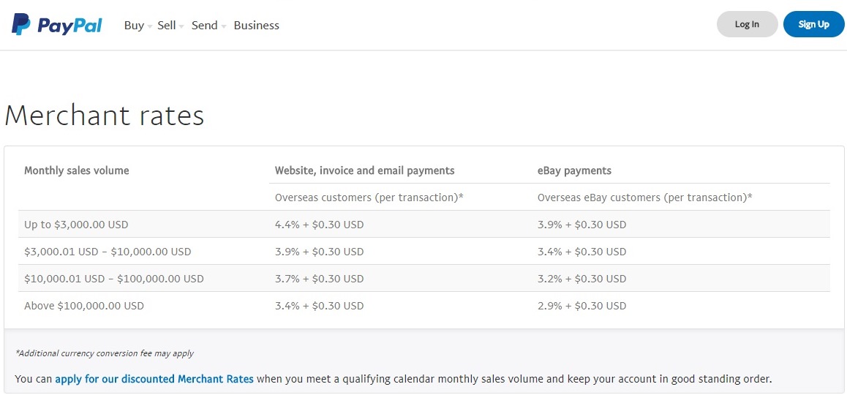847x395 pixels.
Task: Click the blue Sign Up button
Action: click(x=813, y=24)
